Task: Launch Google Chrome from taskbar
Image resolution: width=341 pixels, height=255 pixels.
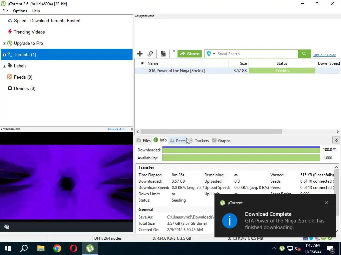Action: click(57, 248)
